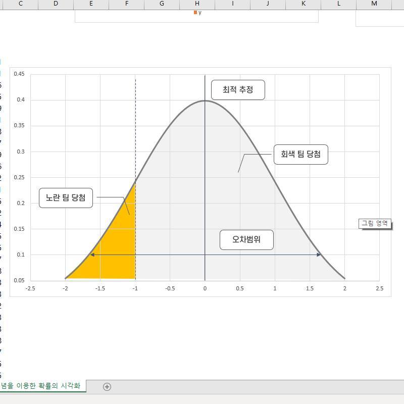Click horizontal axis label -2
Screen dimensions: 404x404
pyautogui.click(x=65, y=288)
